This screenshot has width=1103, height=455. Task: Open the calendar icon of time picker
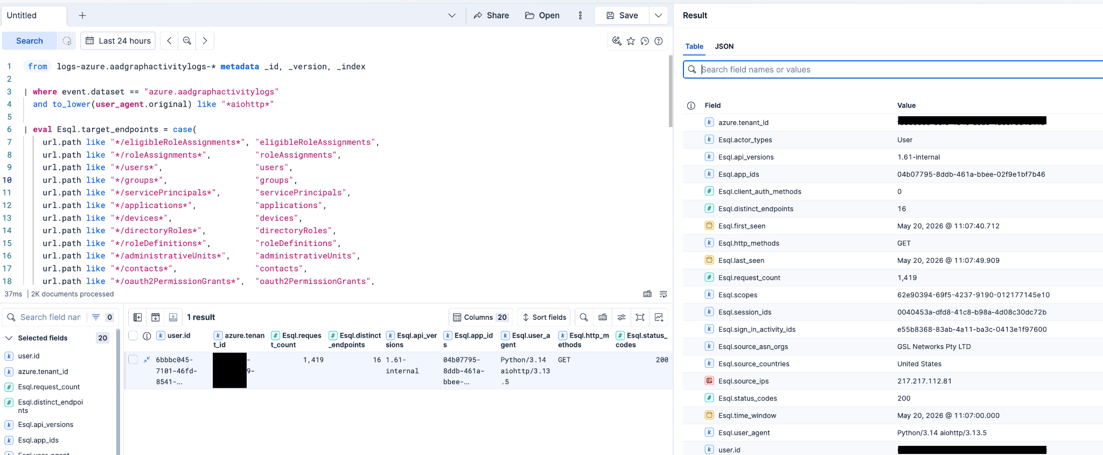(90, 41)
